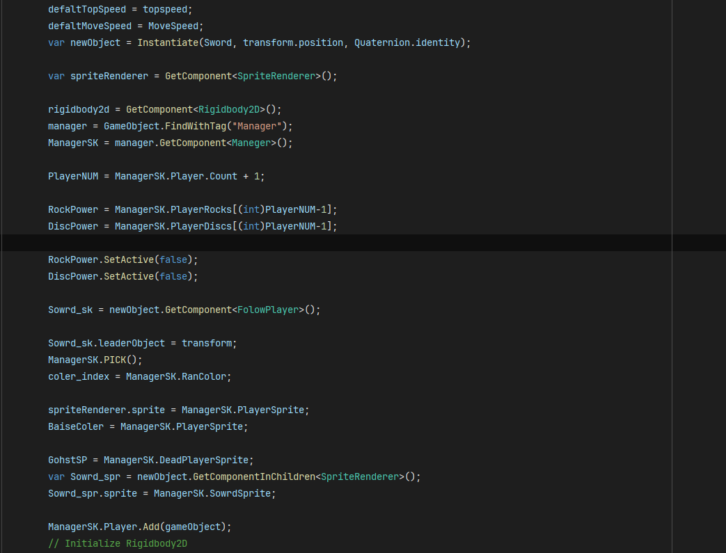The image size is (726, 553).
Task: Click the FolowPlayer type name
Action: pos(268,310)
